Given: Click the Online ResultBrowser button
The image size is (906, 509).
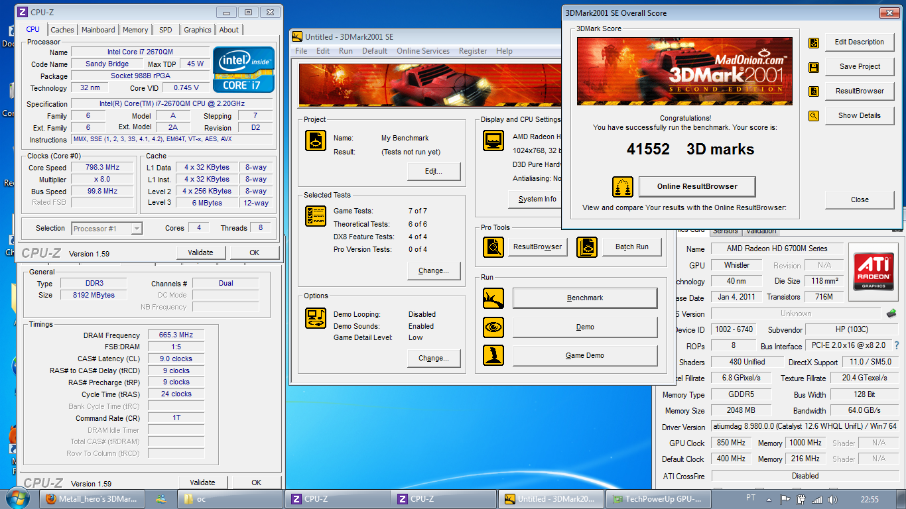Looking at the screenshot, I should [x=697, y=187].
